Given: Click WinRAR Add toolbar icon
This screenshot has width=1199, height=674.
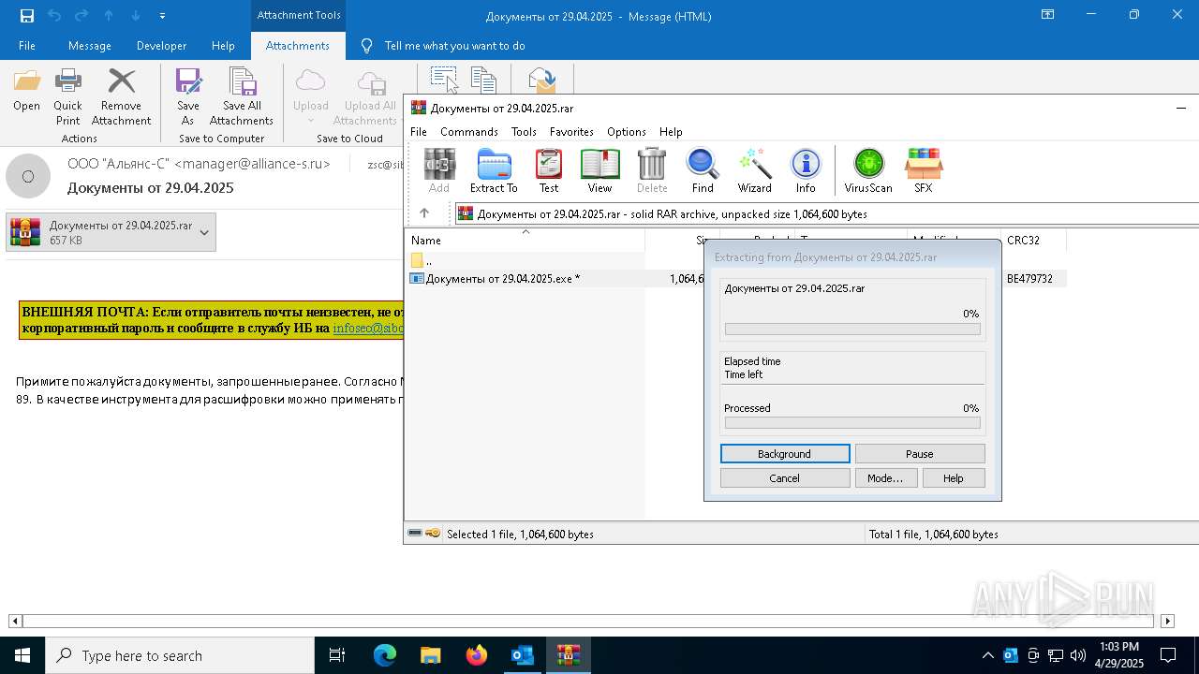Looking at the screenshot, I should click(438, 170).
